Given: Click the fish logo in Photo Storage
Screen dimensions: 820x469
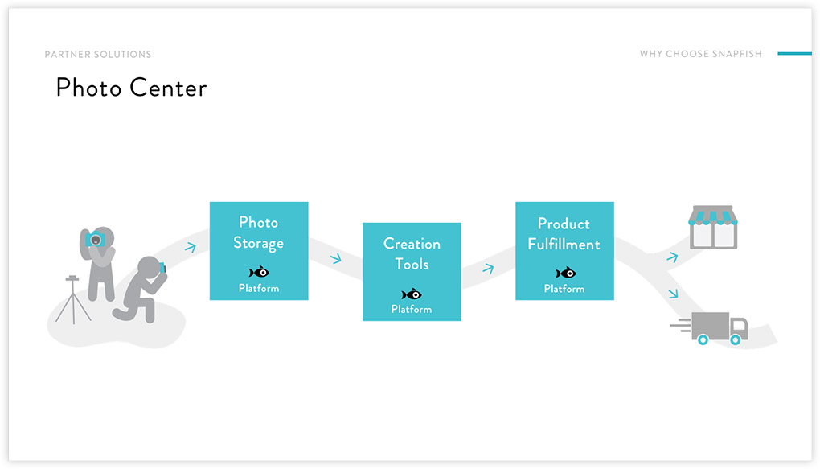Looking at the screenshot, I should point(259,272).
